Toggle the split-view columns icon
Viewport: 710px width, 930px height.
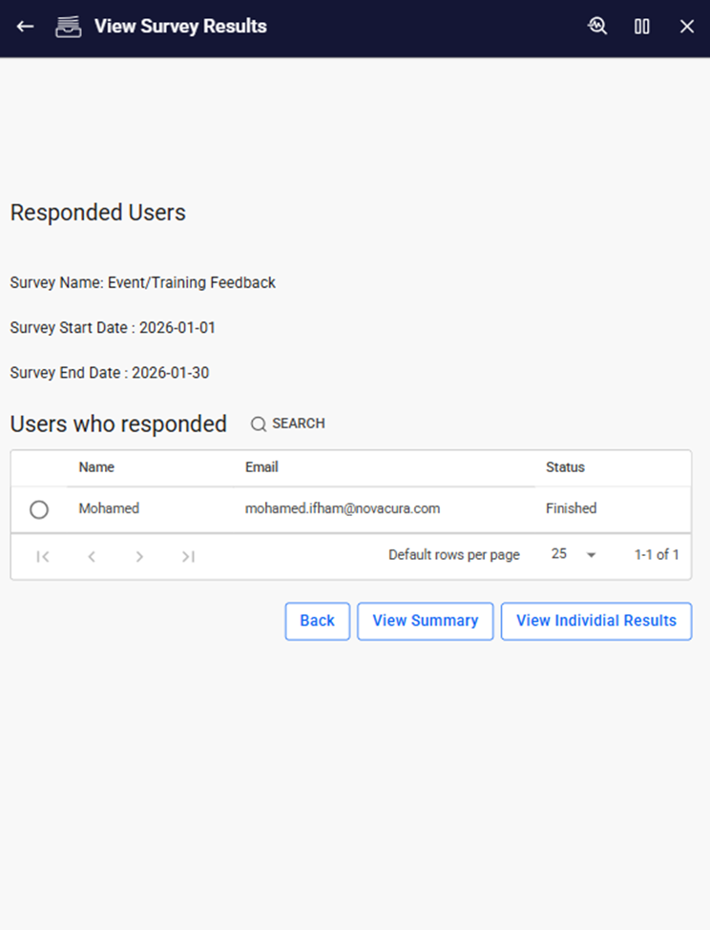[642, 27]
